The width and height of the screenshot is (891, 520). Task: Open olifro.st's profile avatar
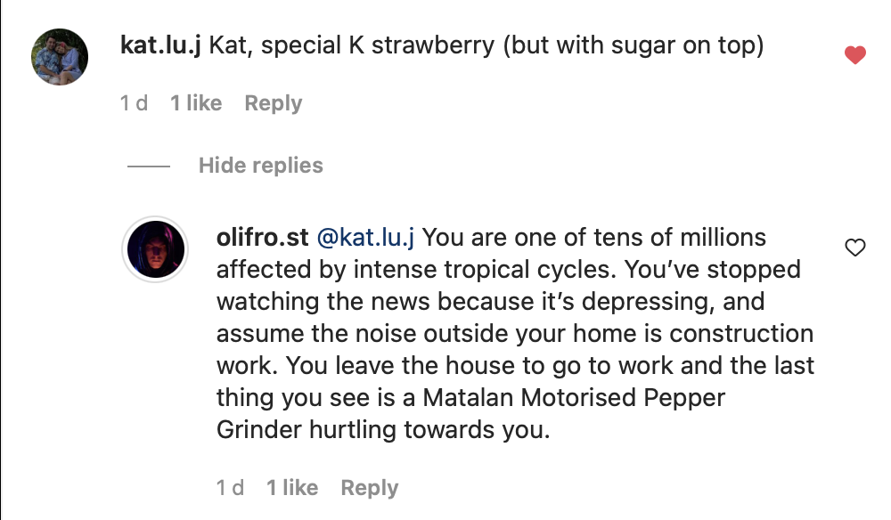click(x=157, y=248)
